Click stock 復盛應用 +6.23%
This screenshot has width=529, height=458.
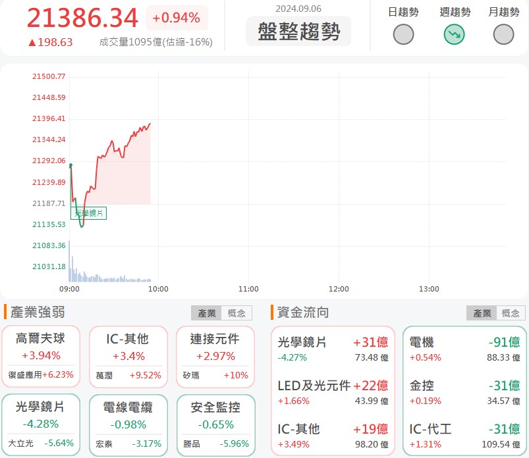(41, 375)
